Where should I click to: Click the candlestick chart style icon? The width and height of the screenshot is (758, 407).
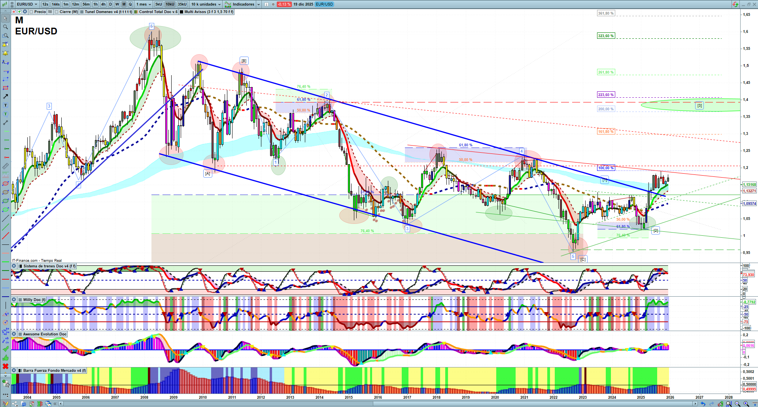click(6, 4)
